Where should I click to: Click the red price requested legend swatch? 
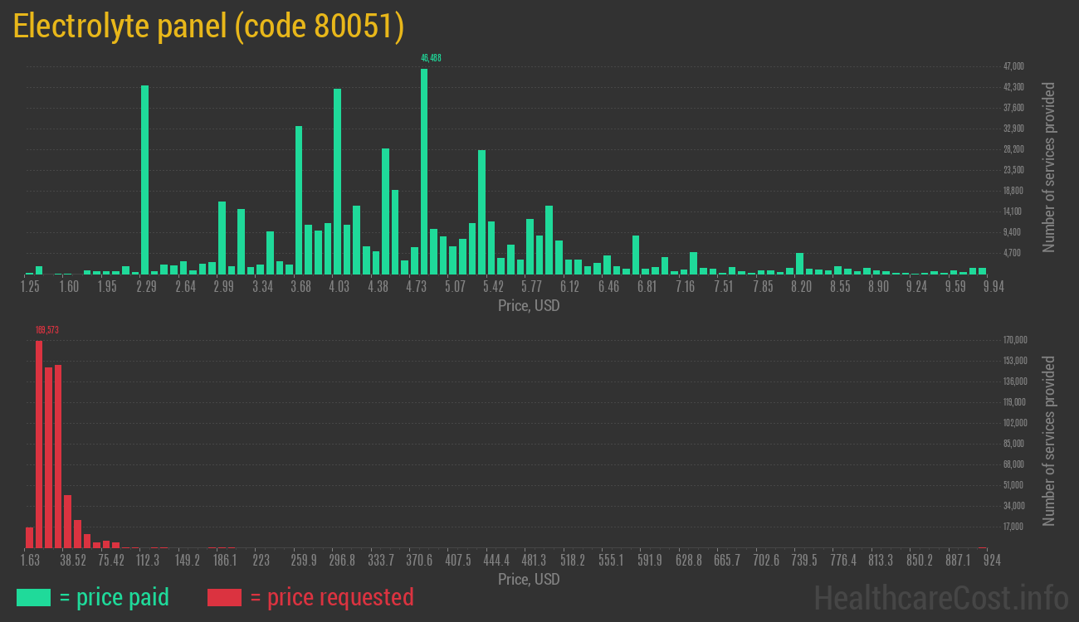coord(224,597)
